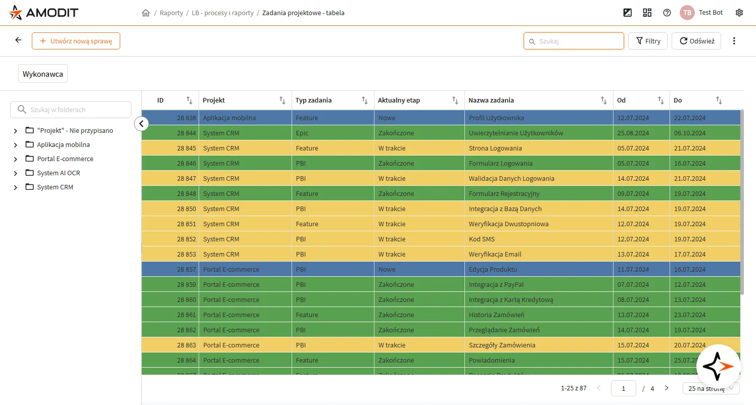
Task: Expand the "Projekt" - Nie przypisano folder
Action: pyautogui.click(x=16, y=131)
